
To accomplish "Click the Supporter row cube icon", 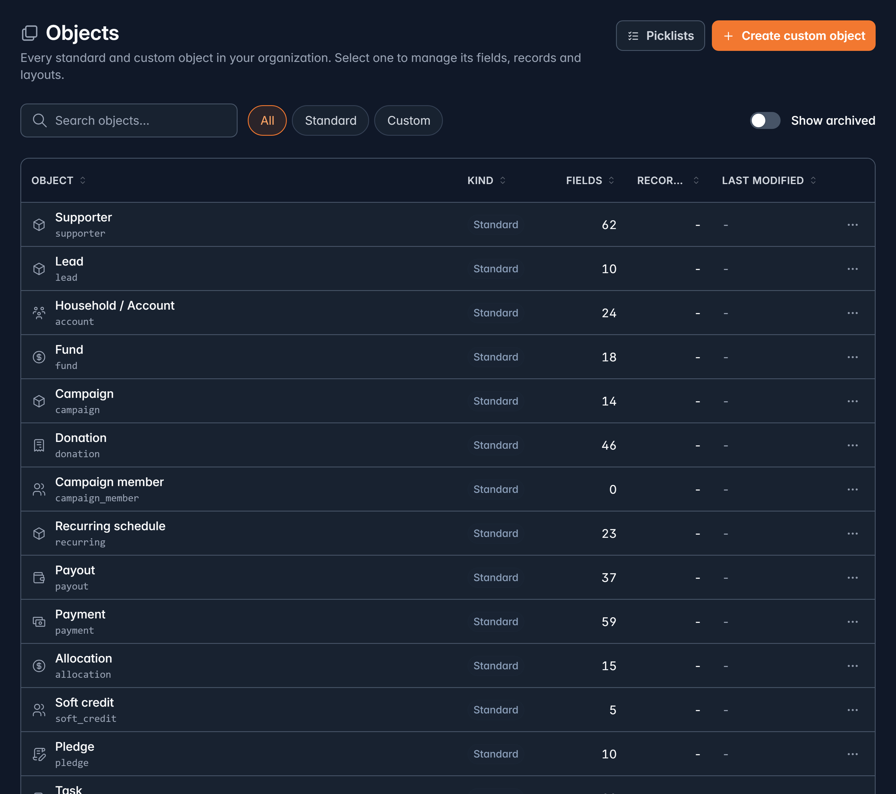I will (x=39, y=225).
